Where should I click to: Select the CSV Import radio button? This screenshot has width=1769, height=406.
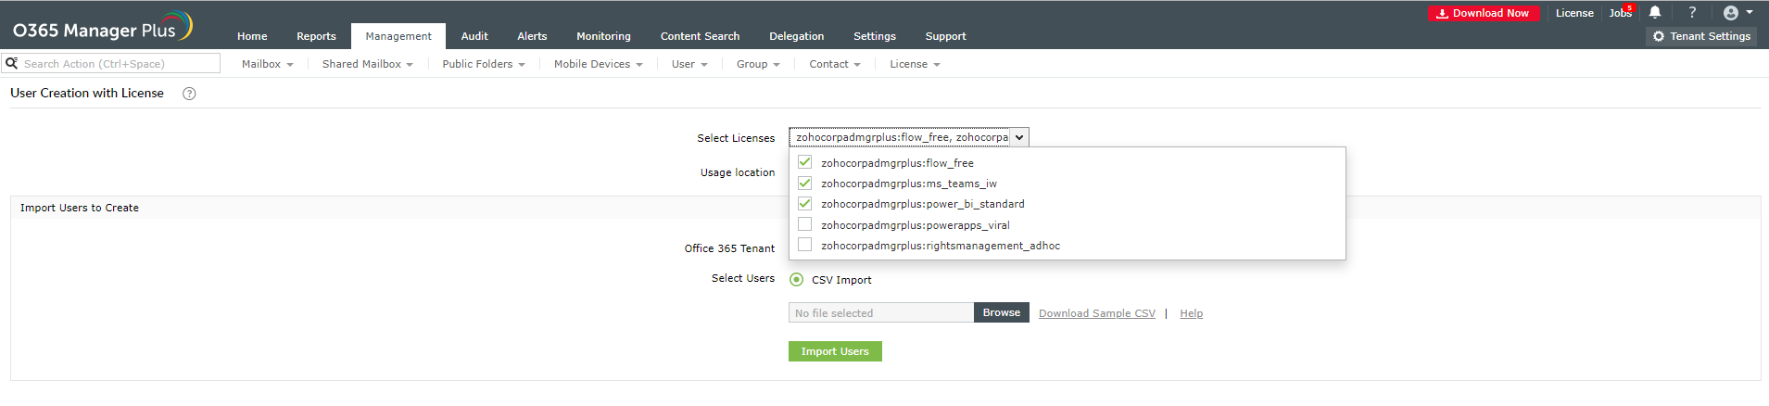click(x=796, y=279)
